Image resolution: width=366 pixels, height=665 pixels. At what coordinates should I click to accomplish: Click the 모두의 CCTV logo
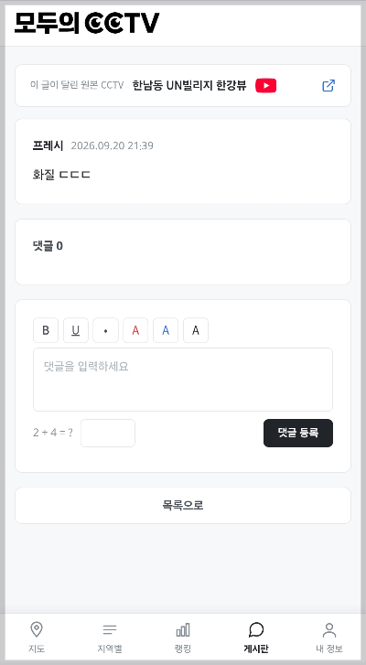point(87,23)
